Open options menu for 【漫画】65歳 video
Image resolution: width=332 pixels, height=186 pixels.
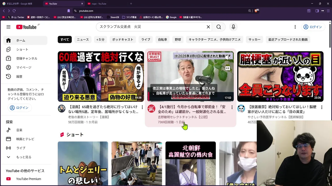[142, 107]
